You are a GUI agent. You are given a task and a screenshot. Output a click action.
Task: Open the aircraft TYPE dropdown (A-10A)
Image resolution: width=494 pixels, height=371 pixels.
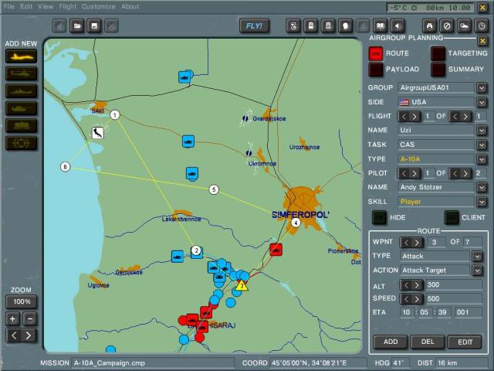click(x=481, y=158)
